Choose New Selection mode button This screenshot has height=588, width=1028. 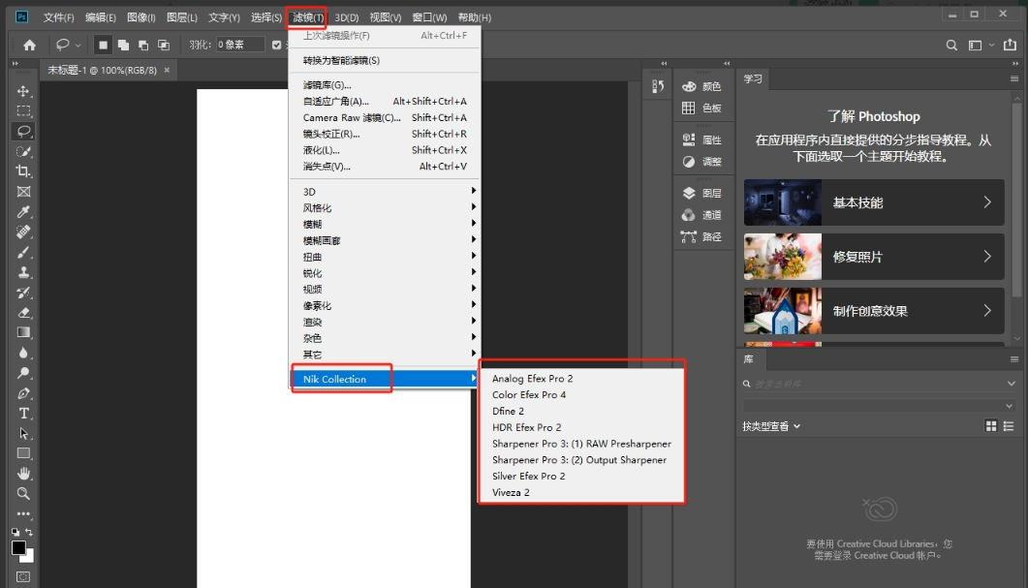point(103,46)
